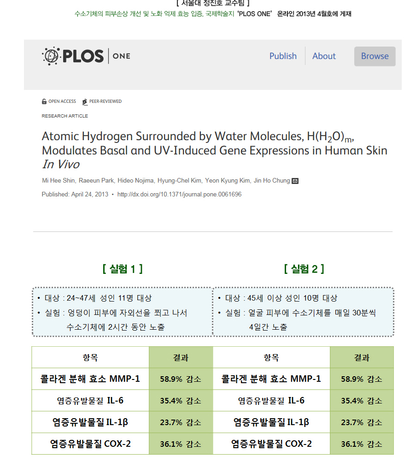Click the 실험 2 heading
416x462 pixels.
pos(304,269)
